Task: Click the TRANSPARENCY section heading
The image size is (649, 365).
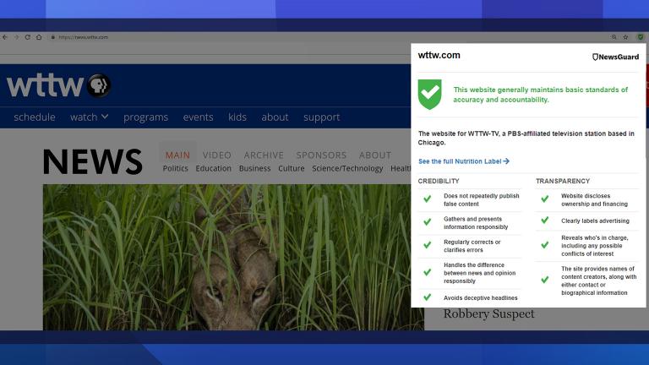Action: pyautogui.click(x=563, y=182)
